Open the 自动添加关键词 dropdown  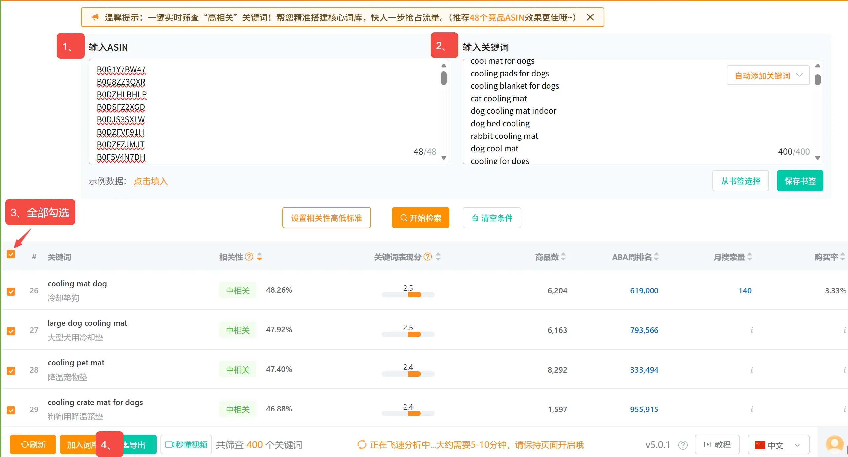(768, 75)
